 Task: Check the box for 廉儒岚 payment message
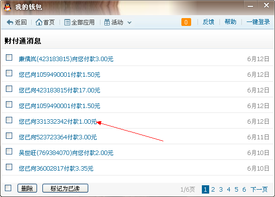(9, 58)
